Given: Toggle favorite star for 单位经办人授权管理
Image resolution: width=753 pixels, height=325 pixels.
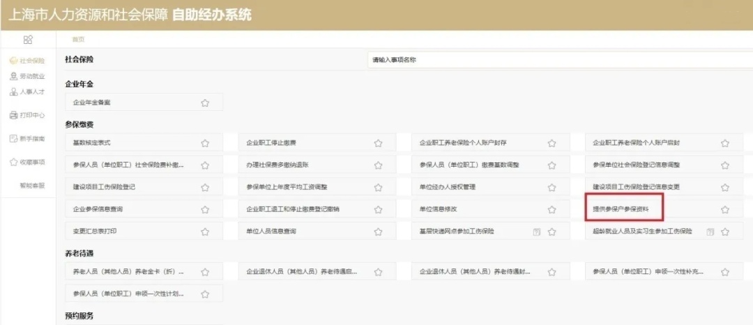Looking at the screenshot, I should pos(552,188).
